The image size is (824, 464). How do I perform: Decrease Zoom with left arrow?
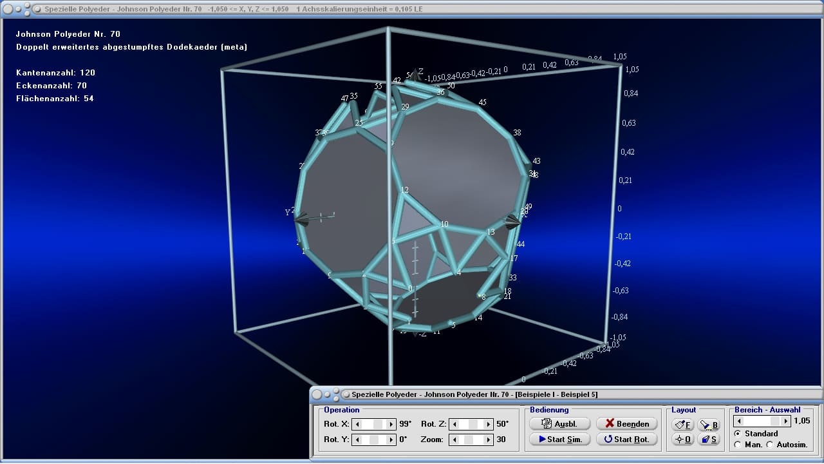(454, 440)
